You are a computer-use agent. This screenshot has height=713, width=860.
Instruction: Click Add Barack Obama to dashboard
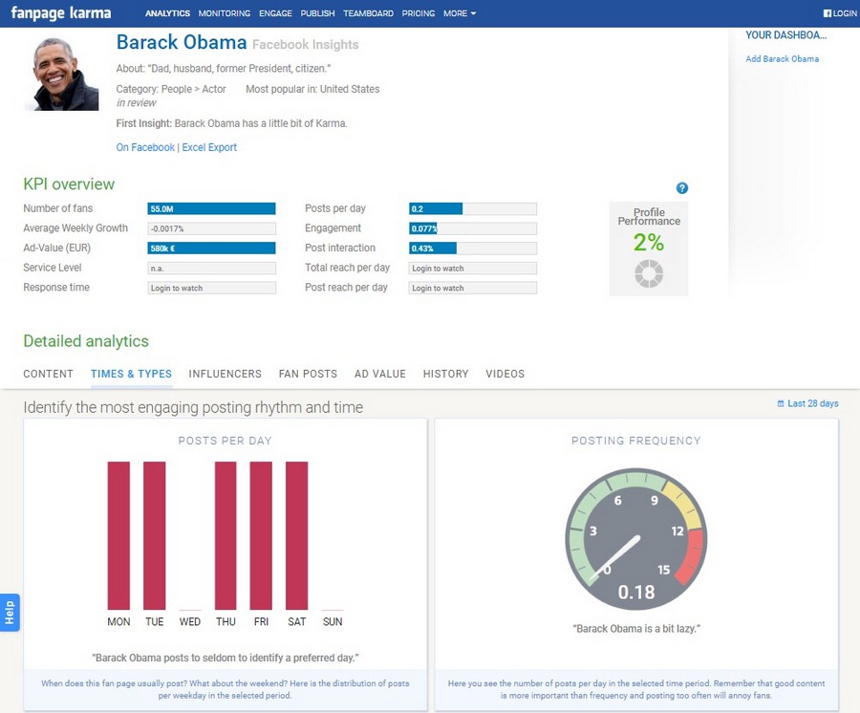pos(782,58)
